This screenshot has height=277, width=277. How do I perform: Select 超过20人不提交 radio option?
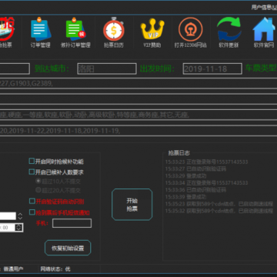click(38, 190)
